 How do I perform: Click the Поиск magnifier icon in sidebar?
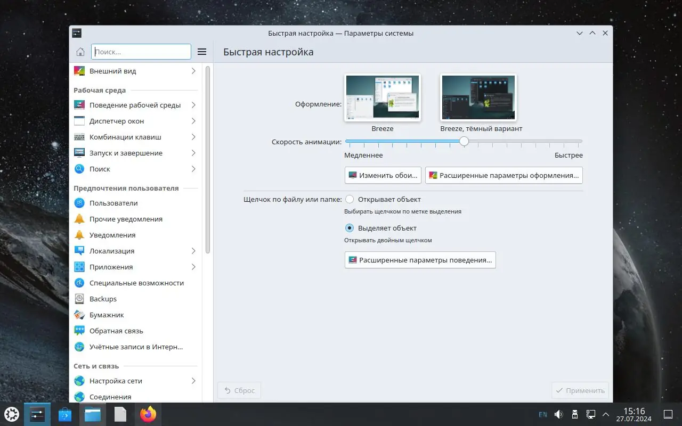pos(79,169)
